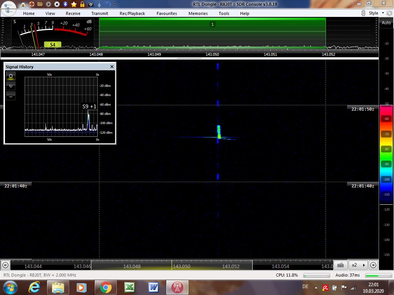Screen dimensions: 394x295
Task: Click the home icon in quick access toolbar
Action: tap(23, 4)
